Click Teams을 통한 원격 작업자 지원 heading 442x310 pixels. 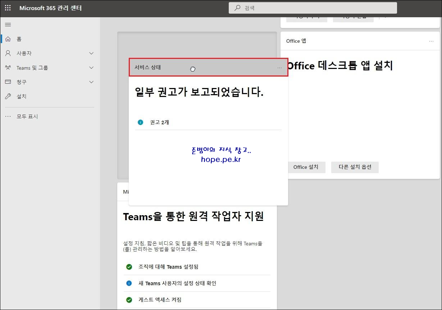pos(193,216)
